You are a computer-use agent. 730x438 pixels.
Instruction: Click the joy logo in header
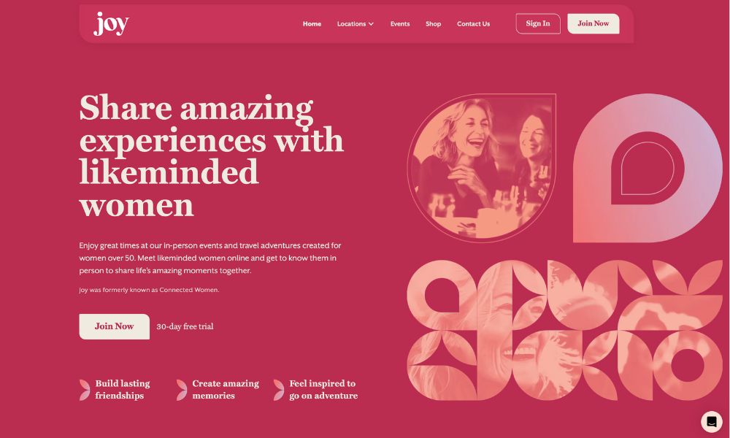111,24
